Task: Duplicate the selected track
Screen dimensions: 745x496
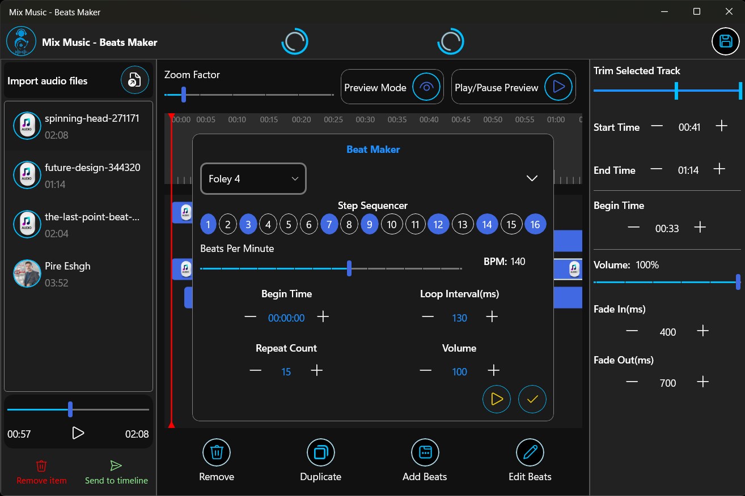Action: tap(320, 452)
